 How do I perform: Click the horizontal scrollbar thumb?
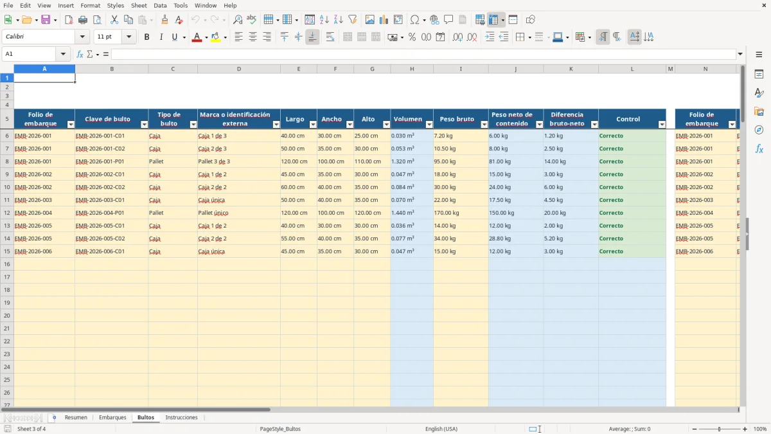point(136,409)
